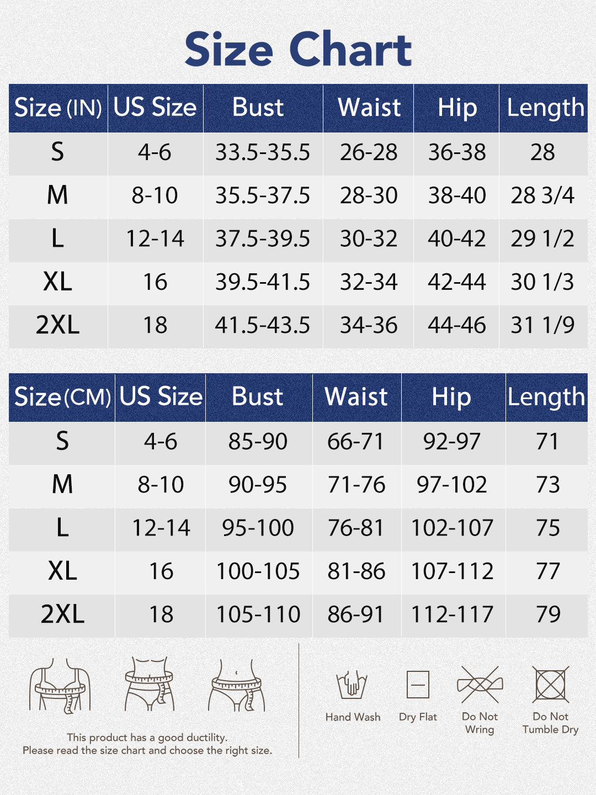Click the Dry Flat care icon
596x795 pixels.
[418, 685]
